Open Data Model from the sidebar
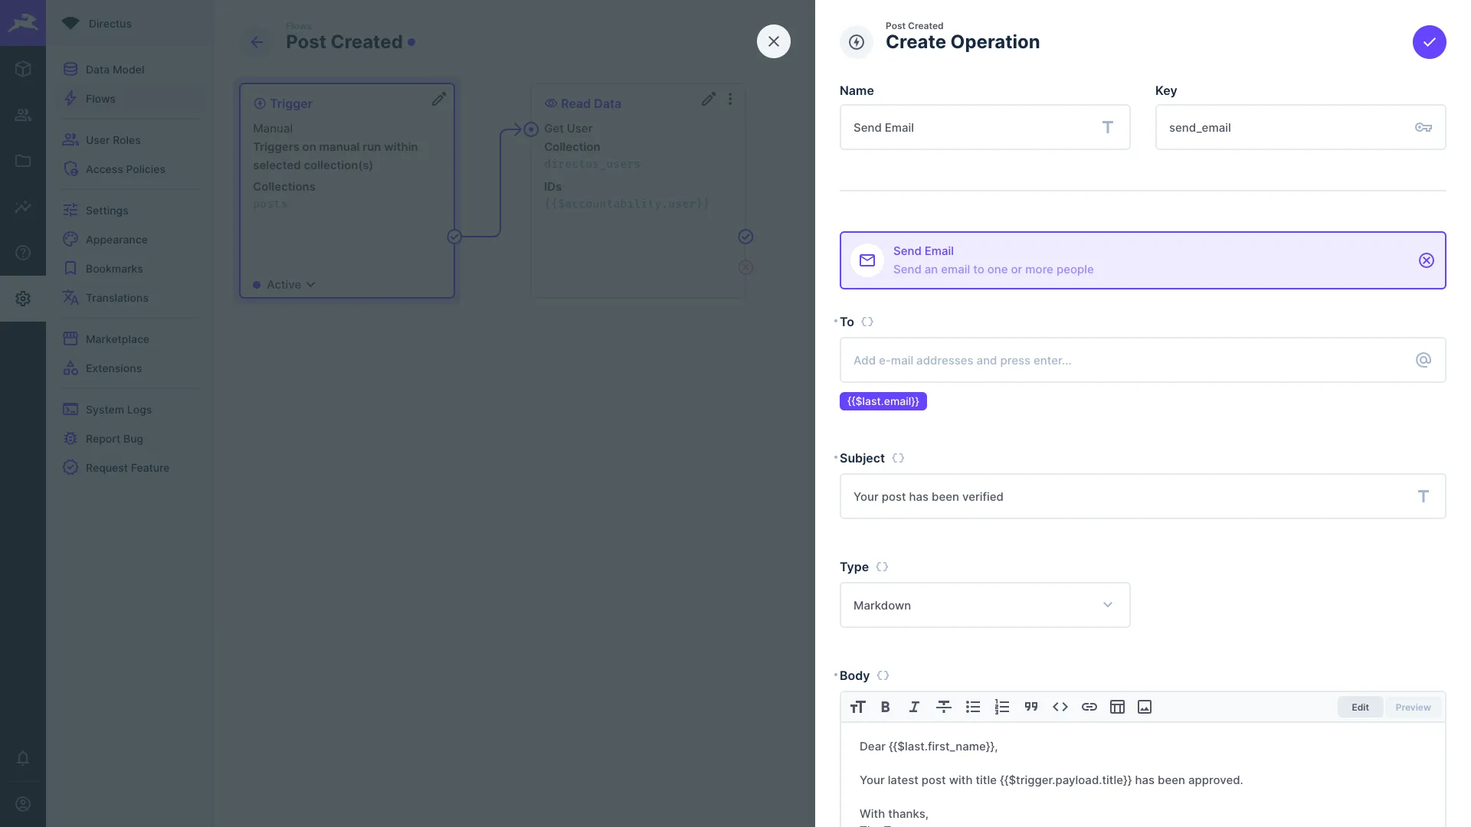 (115, 69)
